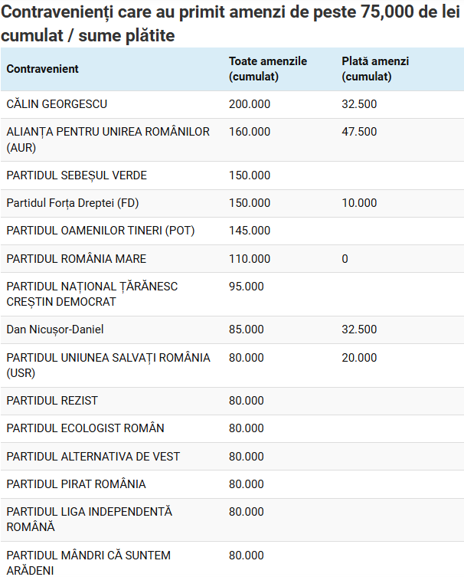Click the 80.000 value for Partidul Rezist
Screen dimensions: 464x577
(x=246, y=400)
